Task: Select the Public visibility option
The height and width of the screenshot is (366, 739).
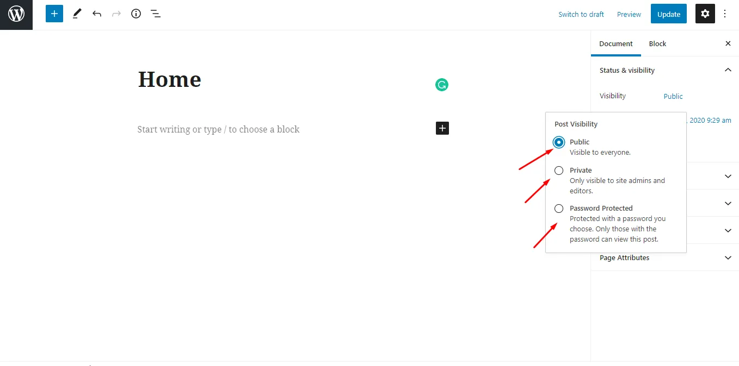Action: 559,142
